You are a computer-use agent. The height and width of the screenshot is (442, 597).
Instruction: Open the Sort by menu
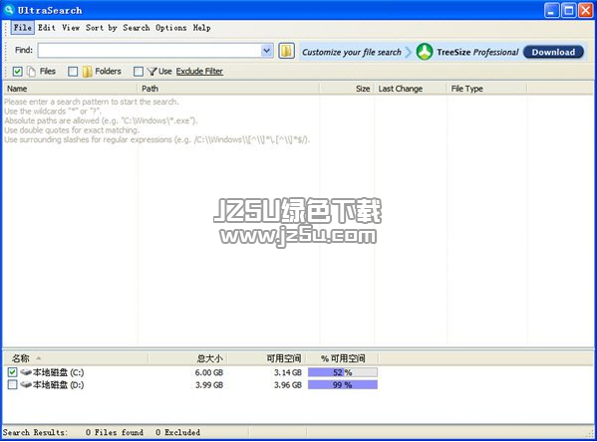102,28
